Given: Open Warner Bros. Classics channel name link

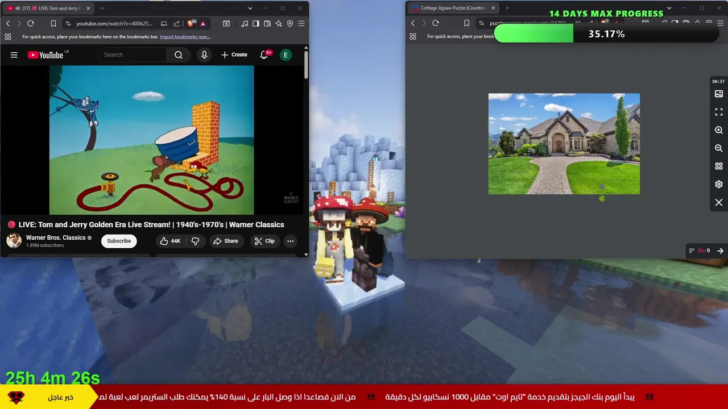Looking at the screenshot, I should [x=56, y=237].
